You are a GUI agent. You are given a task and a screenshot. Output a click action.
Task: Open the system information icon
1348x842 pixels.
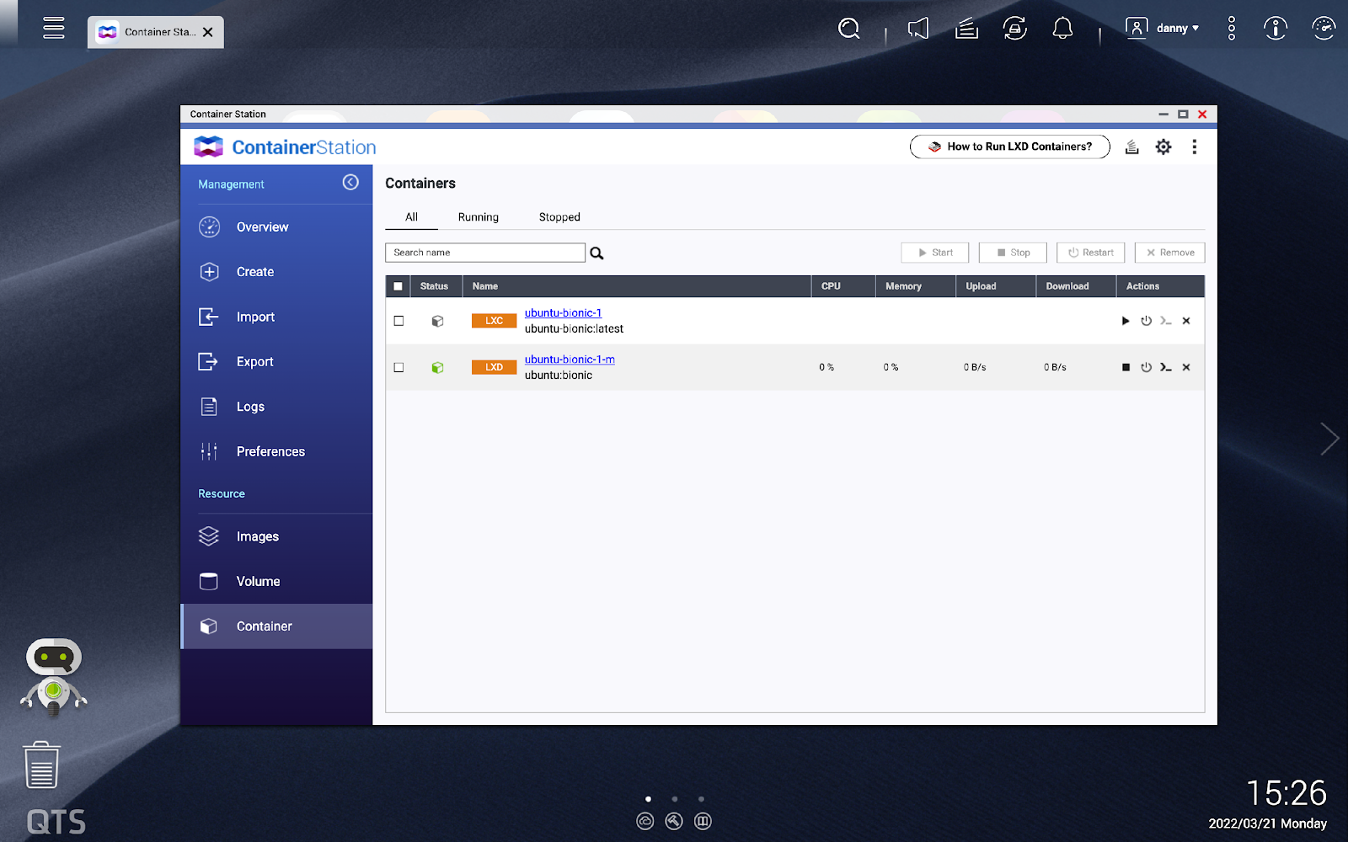pos(1276,29)
